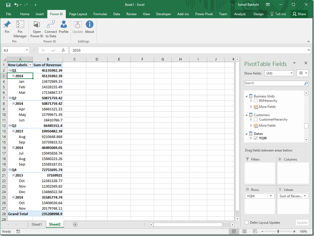The width and height of the screenshot is (314, 236).
Task: Check the CustomerHierarchy field checkbox
Action: point(255,120)
